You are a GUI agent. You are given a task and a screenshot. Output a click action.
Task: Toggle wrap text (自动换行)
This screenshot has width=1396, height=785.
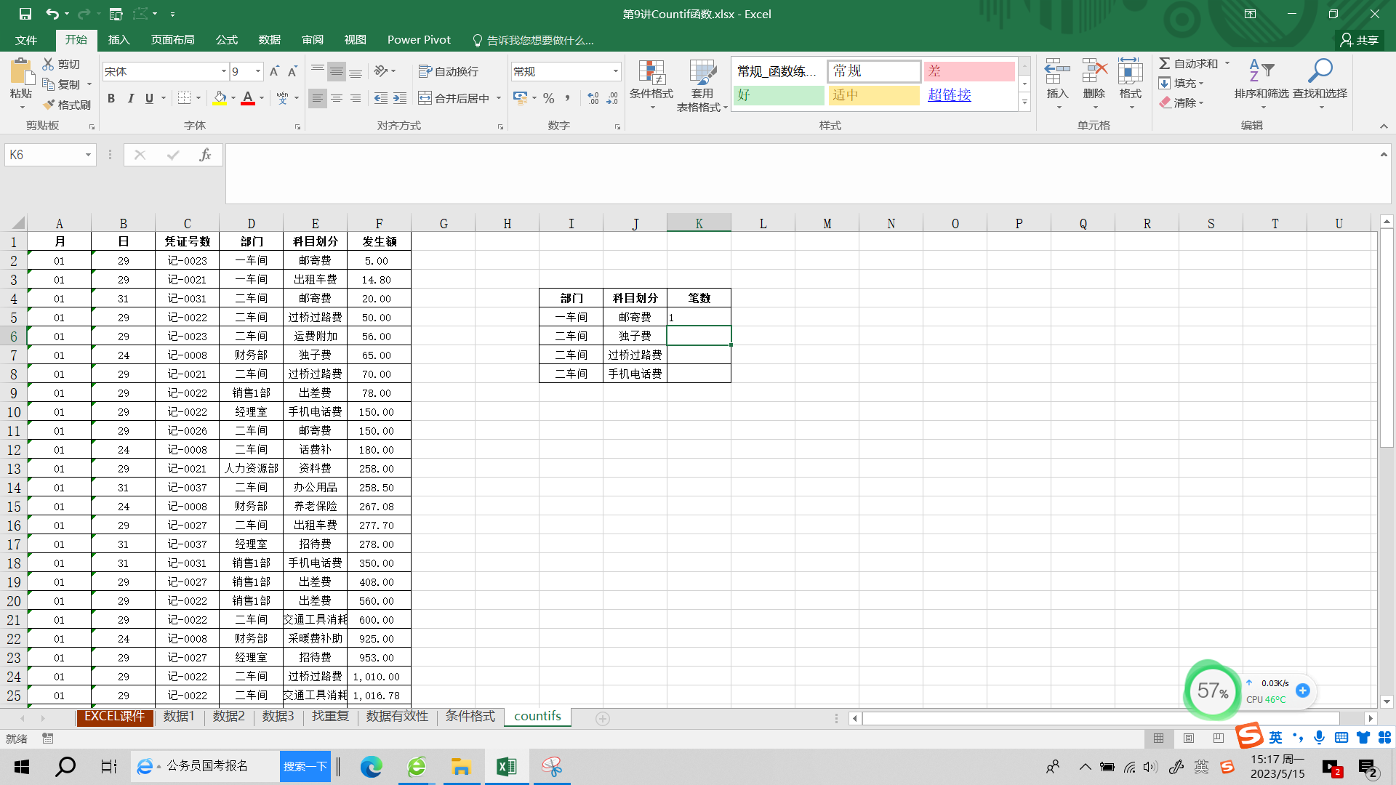click(x=449, y=71)
